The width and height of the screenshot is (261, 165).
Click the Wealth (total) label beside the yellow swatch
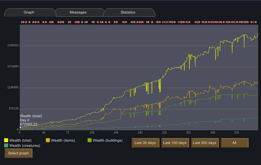tap(21, 141)
